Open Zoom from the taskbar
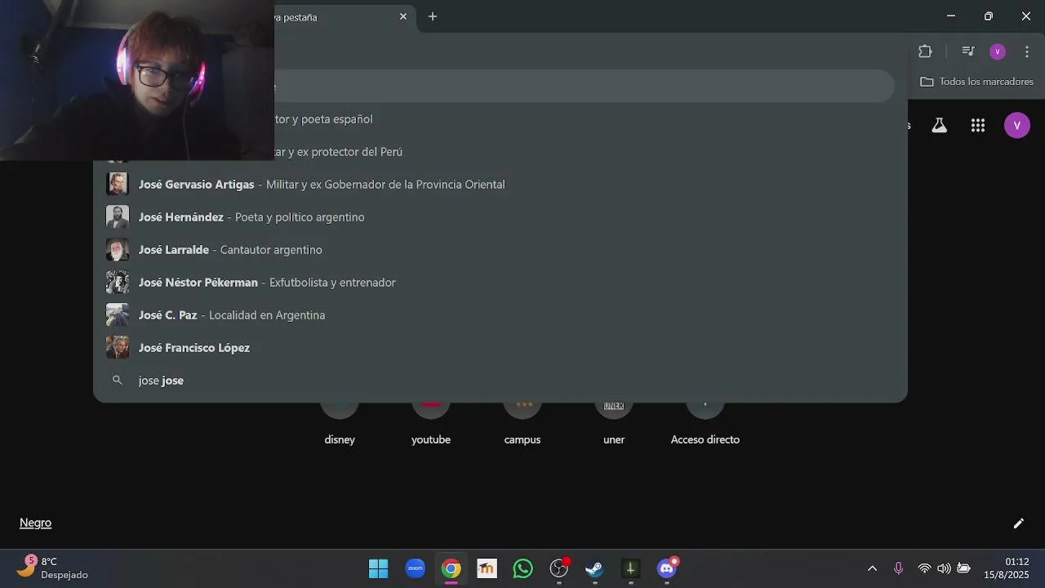The height and width of the screenshot is (588, 1045). [416, 568]
